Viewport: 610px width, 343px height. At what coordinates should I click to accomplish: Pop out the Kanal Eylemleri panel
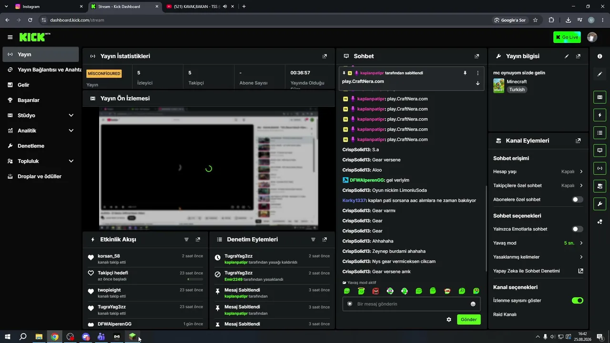click(578, 141)
